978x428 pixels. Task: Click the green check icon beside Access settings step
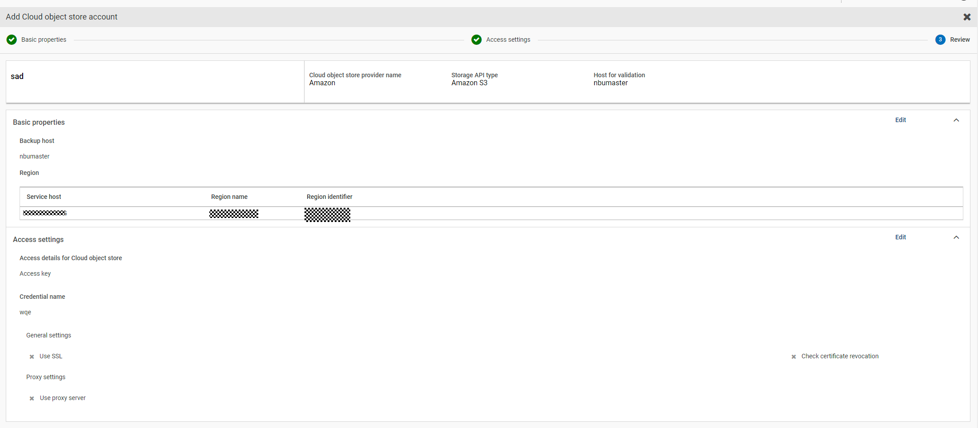[477, 40]
